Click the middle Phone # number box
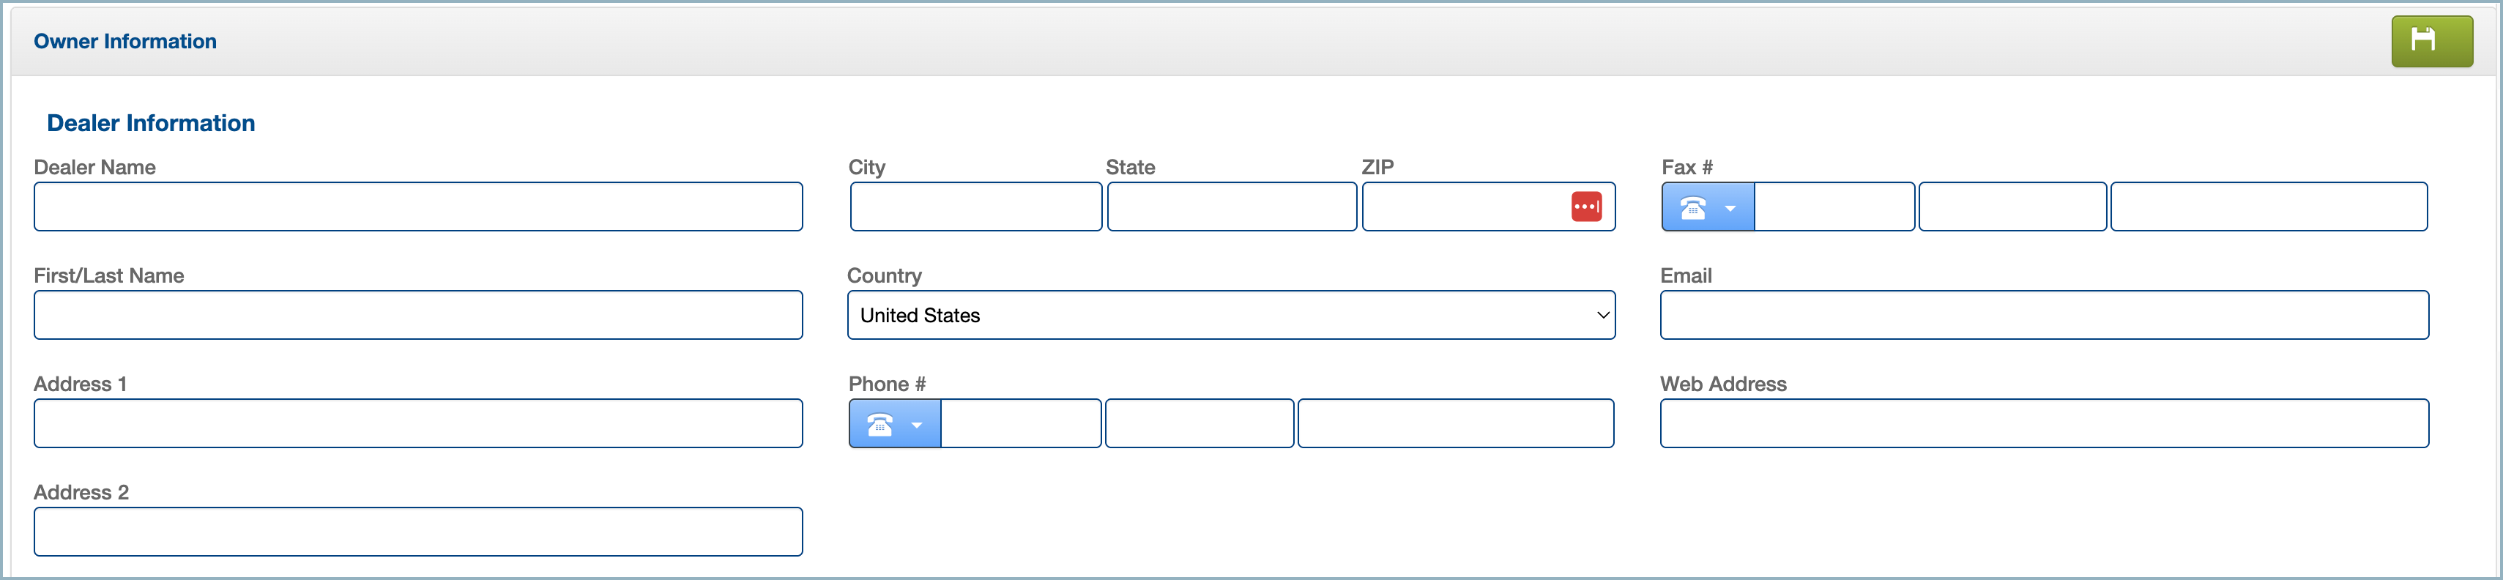Image resolution: width=2503 pixels, height=580 pixels. [x=1199, y=423]
